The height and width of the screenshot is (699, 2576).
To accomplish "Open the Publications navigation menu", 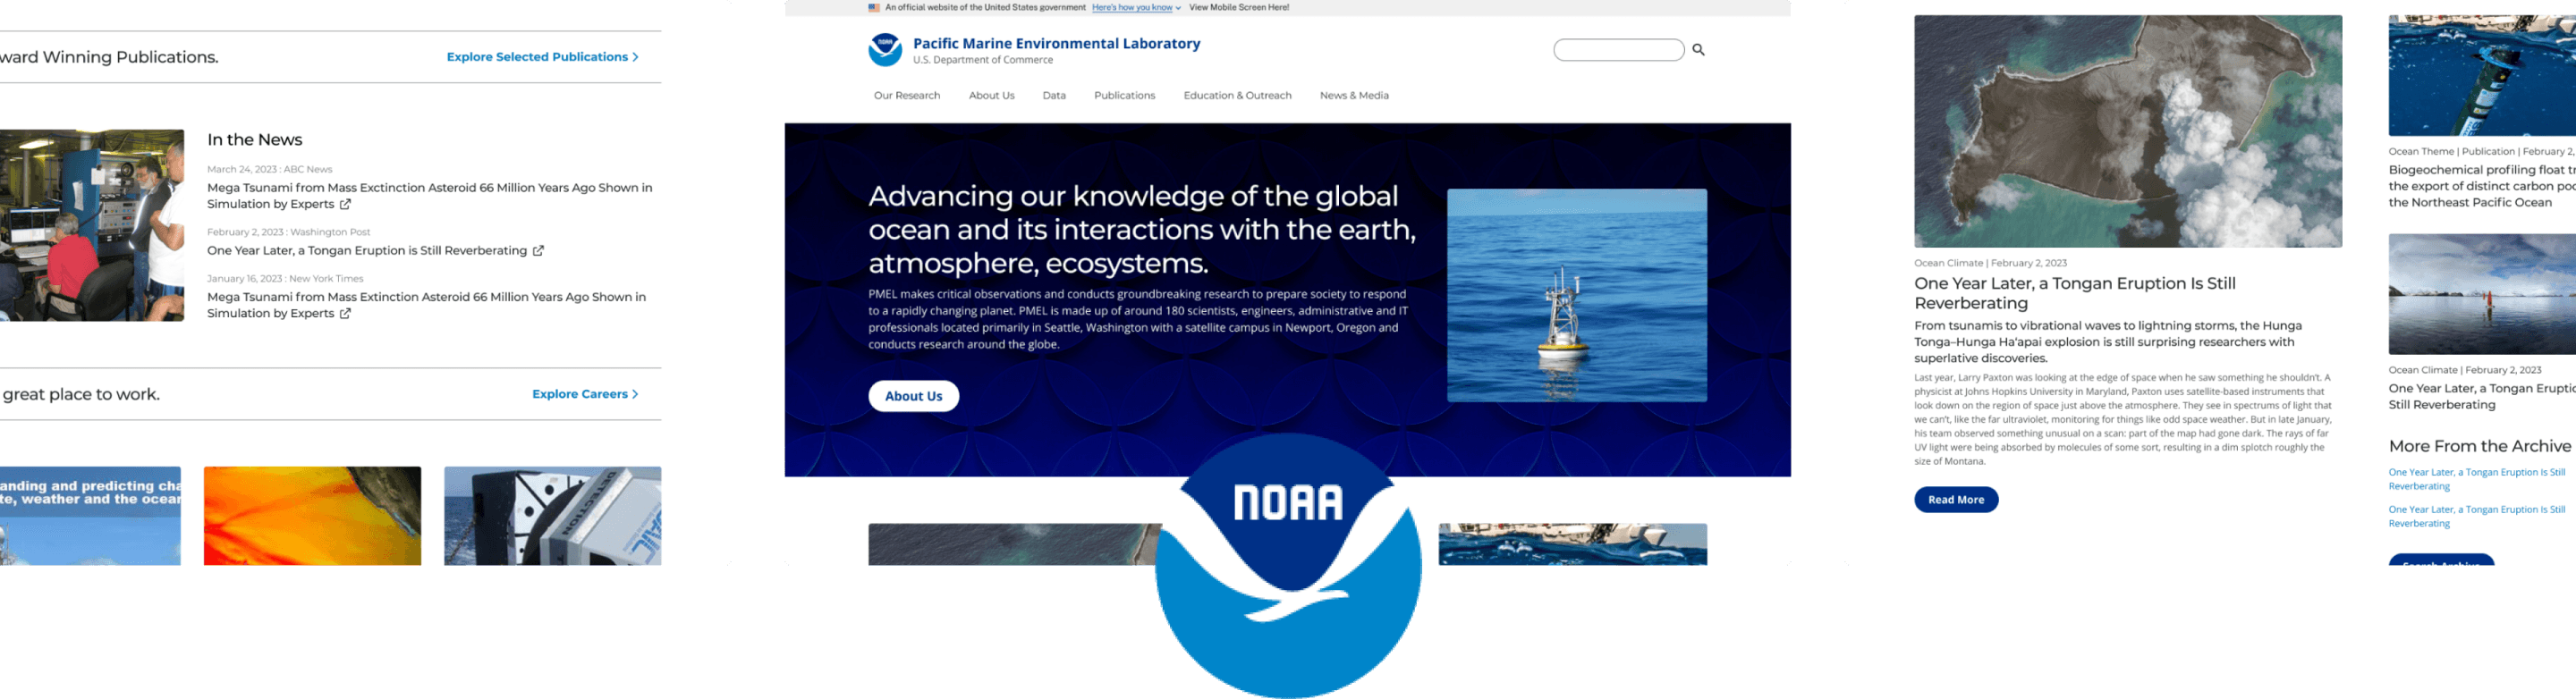I will [x=1124, y=96].
